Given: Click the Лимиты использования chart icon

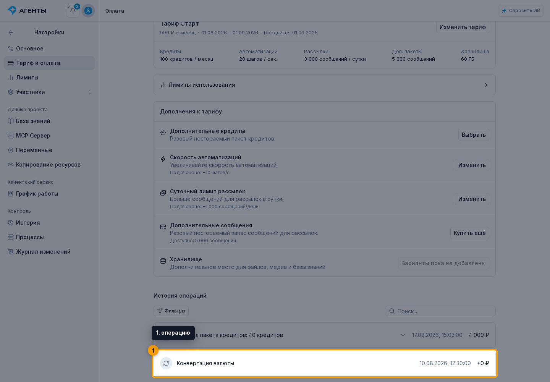Looking at the screenshot, I should tap(163, 85).
